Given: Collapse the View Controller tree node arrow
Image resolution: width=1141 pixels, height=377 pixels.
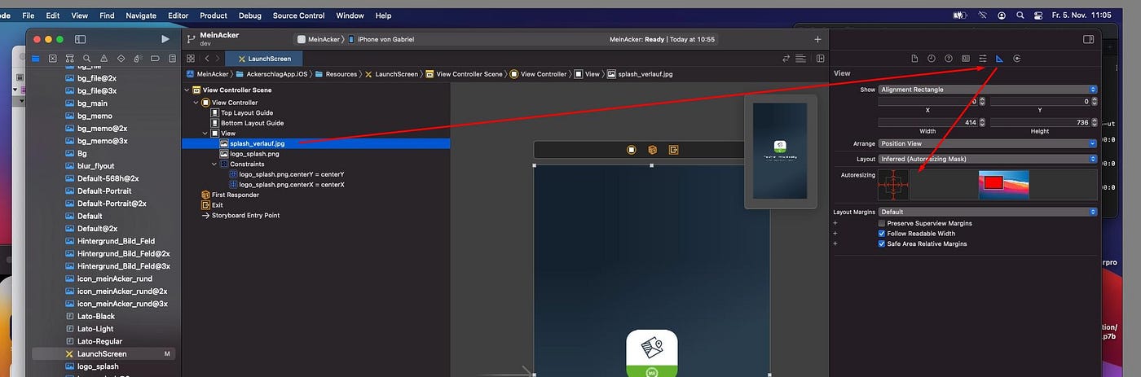Looking at the screenshot, I should pos(196,103).
